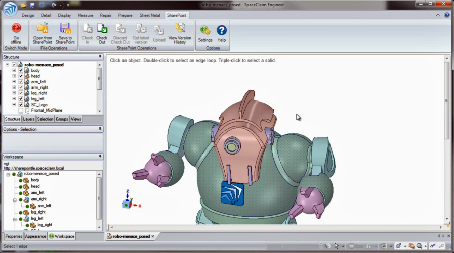
Task: Enable the Frontal_MidPlane checkbox
Action: [x=21, y=110]
